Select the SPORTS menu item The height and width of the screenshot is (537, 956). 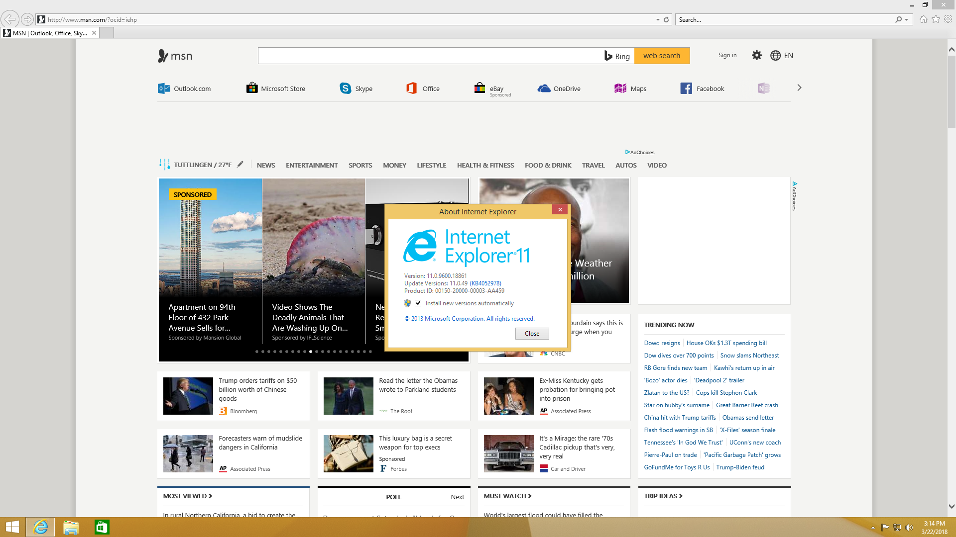point(360,165)
